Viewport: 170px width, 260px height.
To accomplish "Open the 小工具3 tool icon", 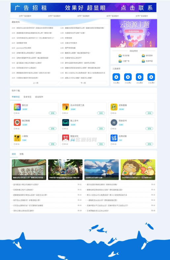I will 140,77.
